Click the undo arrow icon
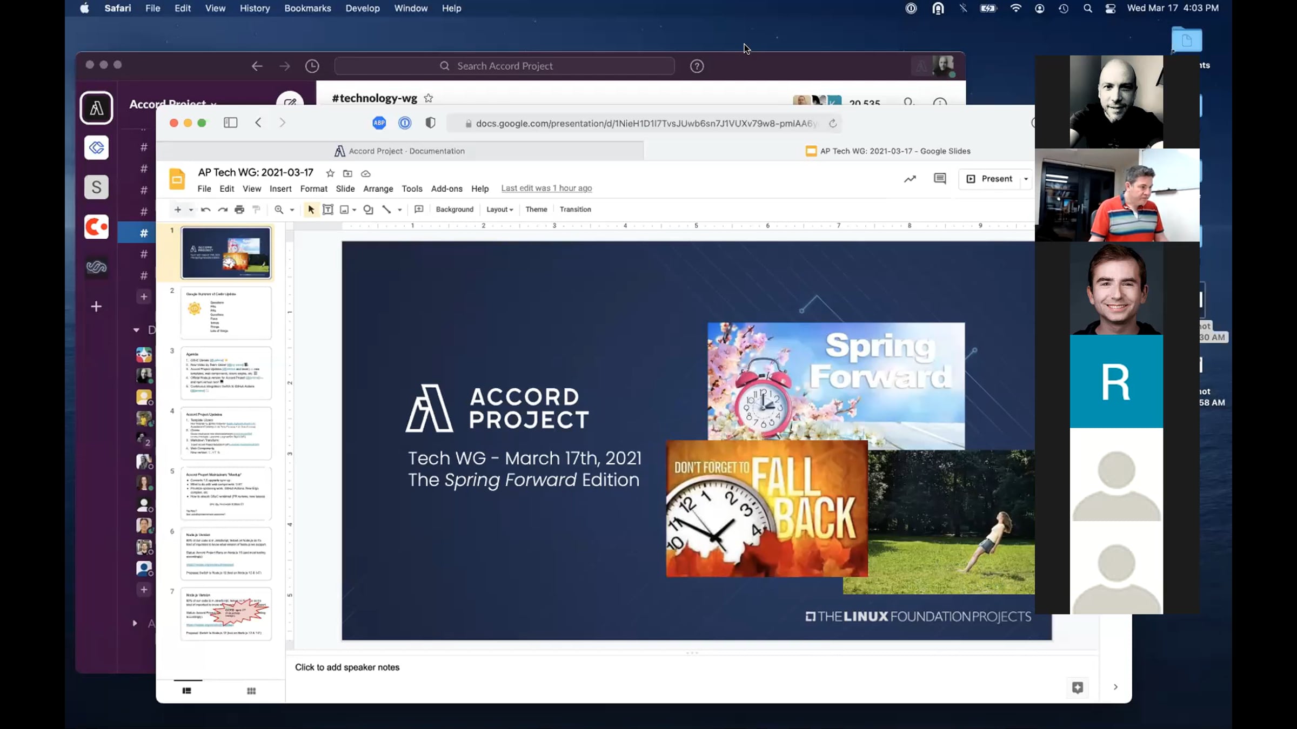The image size is (1297, 729). [205, 210]
